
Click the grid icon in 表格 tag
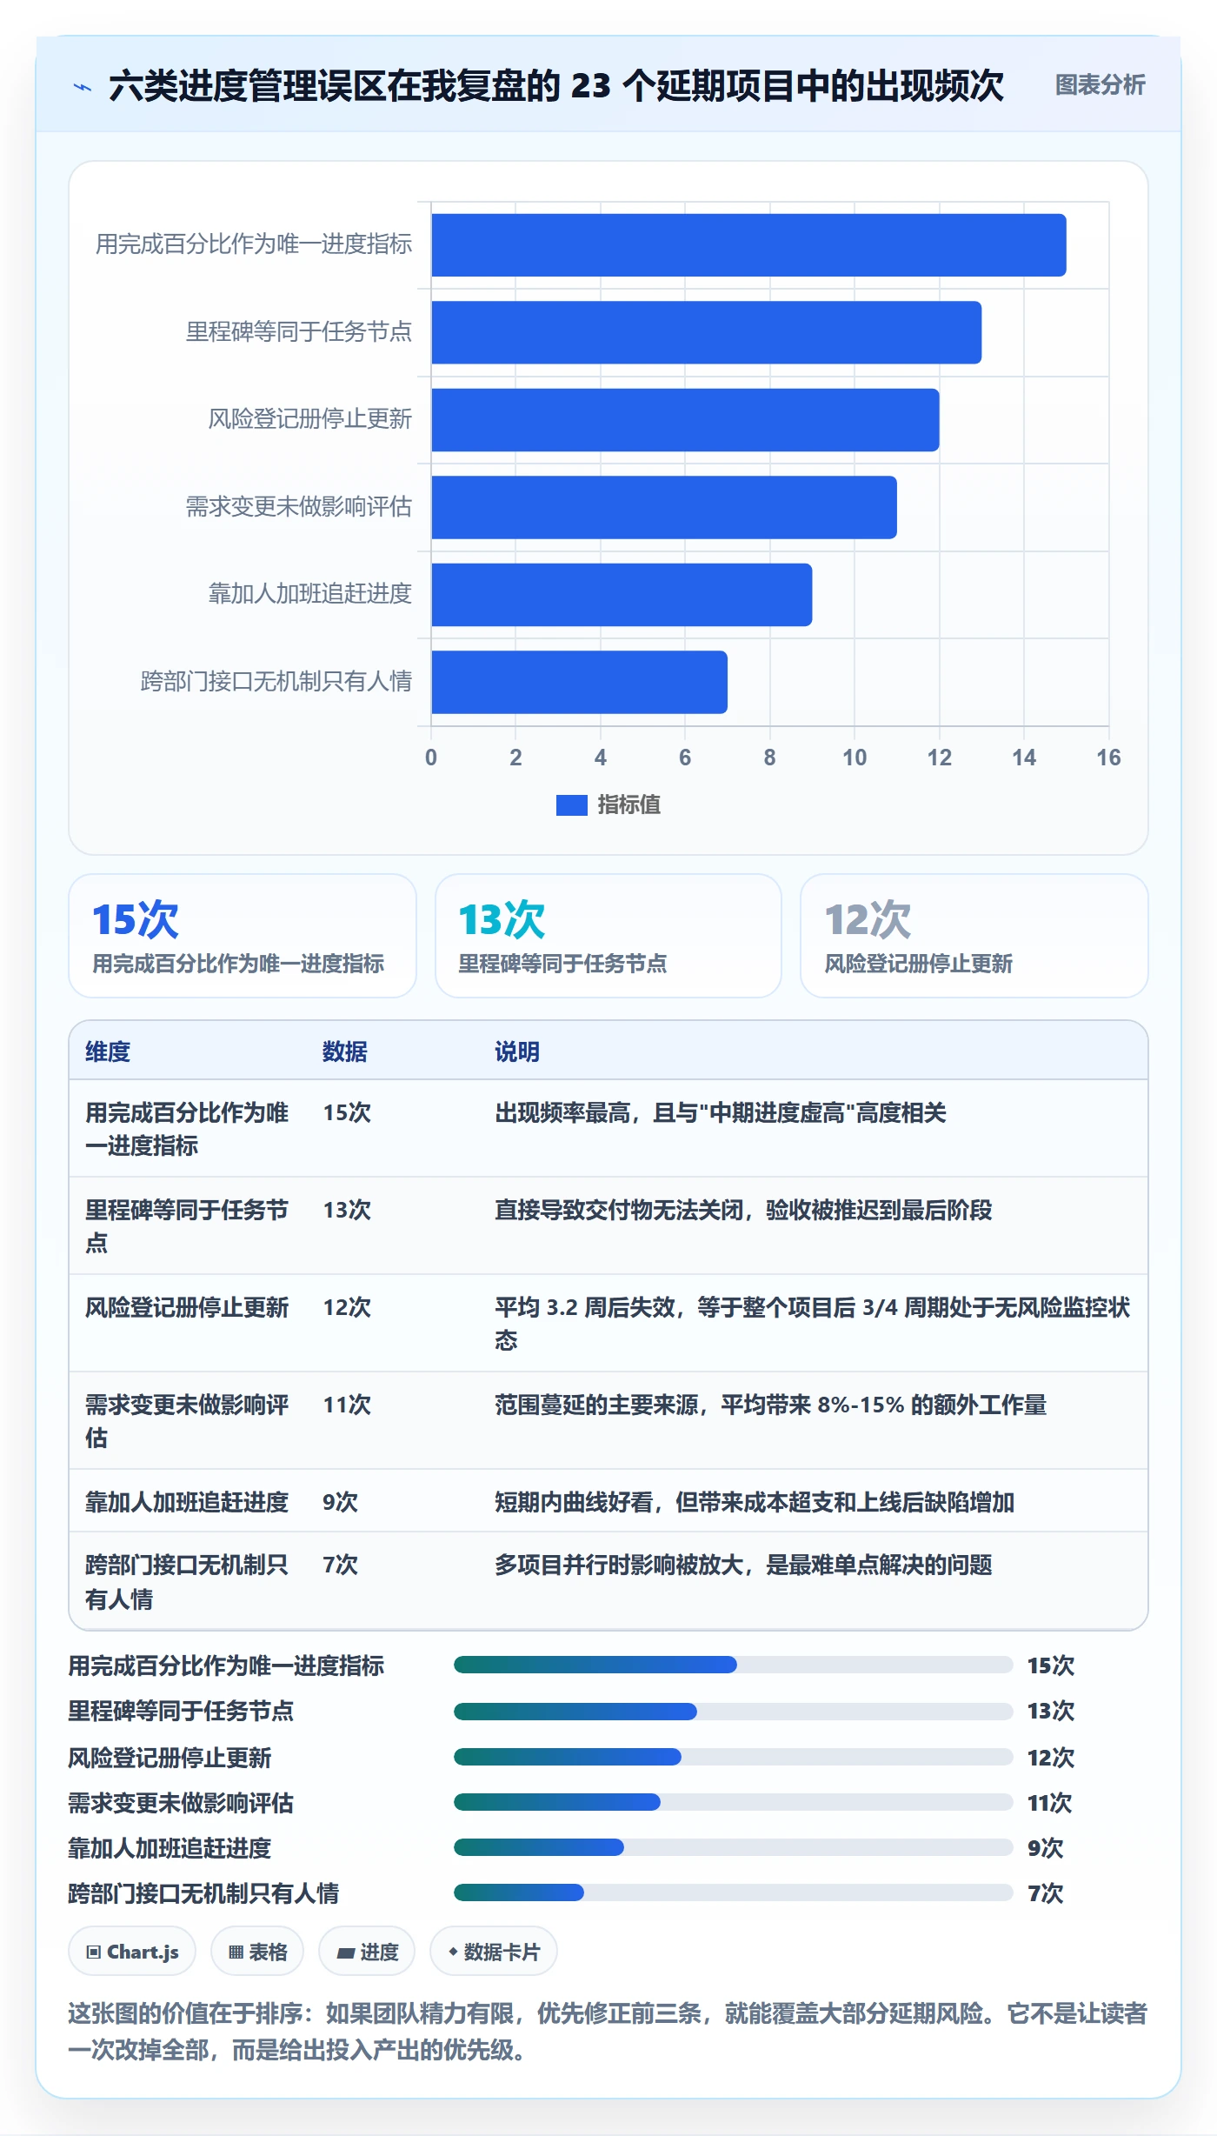point(236,1952)
